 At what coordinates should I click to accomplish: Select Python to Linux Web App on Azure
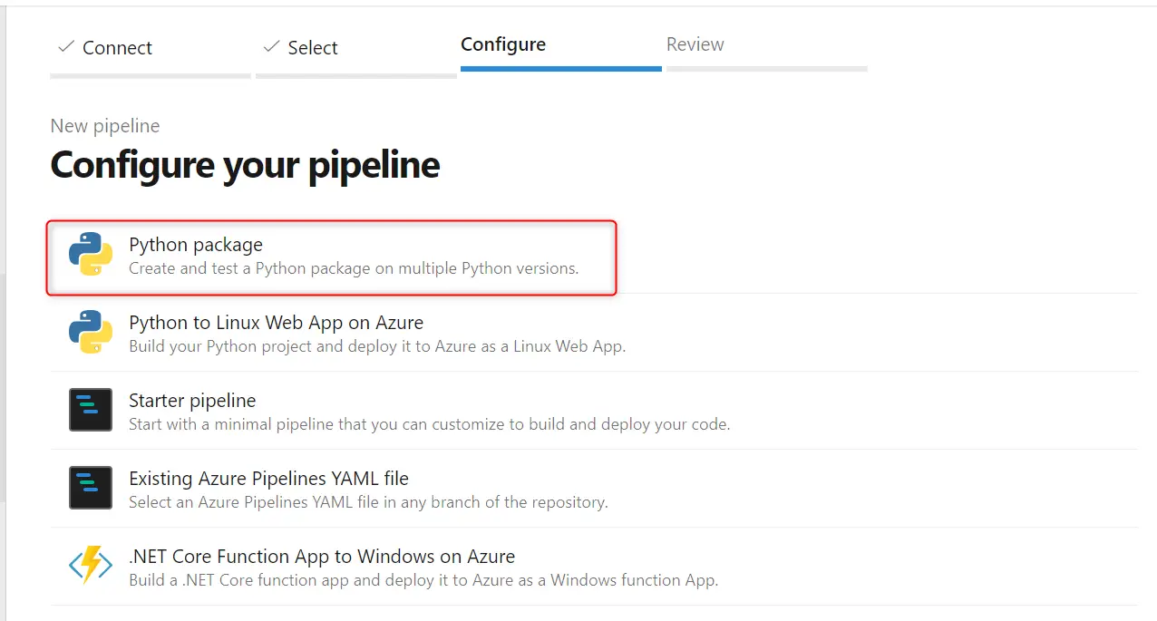(x=277, y=323)
